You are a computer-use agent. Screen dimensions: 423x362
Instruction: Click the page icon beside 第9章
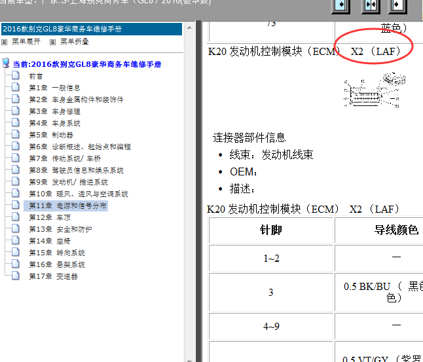(16, 181)
